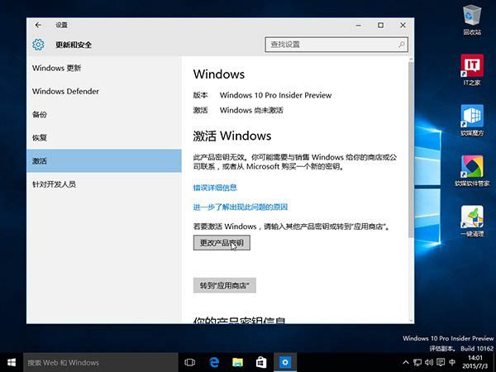The image size is (496, 372).
Task: Open the IT之家 desktop shortcut
Action: coord(472,67)
